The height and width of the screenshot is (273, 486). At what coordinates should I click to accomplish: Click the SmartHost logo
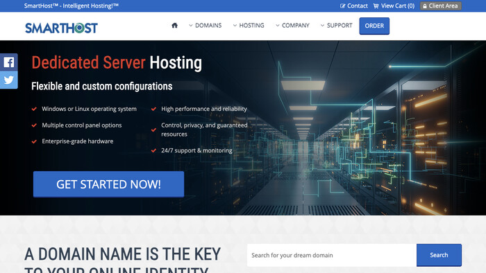coord(61,28)
